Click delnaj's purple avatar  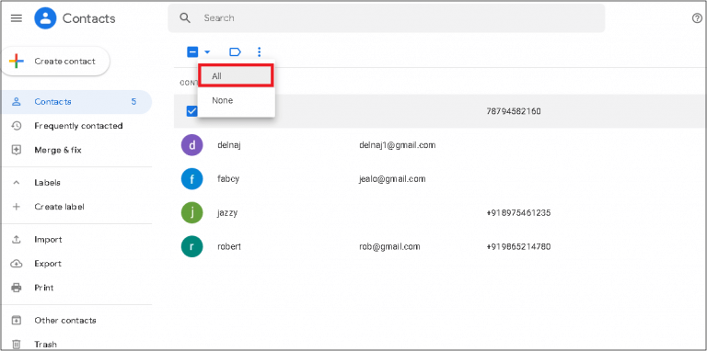coord(192,145)
